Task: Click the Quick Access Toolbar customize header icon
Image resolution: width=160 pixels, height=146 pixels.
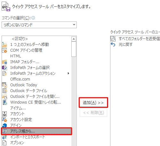Action: (x=6, y=6)
